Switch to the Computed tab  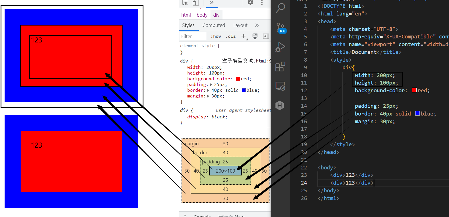click(x=214, y=25)
